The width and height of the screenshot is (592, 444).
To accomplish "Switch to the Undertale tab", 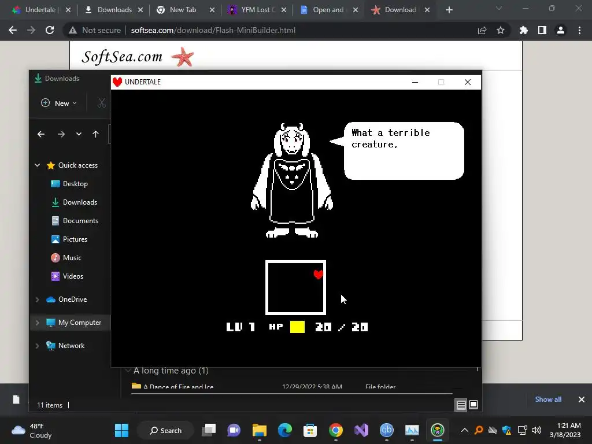I will pyautogui.click(x=39, y=10).
